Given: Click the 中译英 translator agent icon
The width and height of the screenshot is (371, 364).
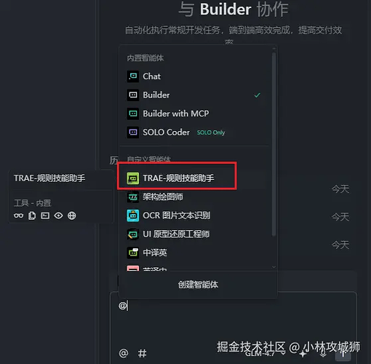Looking at the screenshot, I should click(133, 253).
